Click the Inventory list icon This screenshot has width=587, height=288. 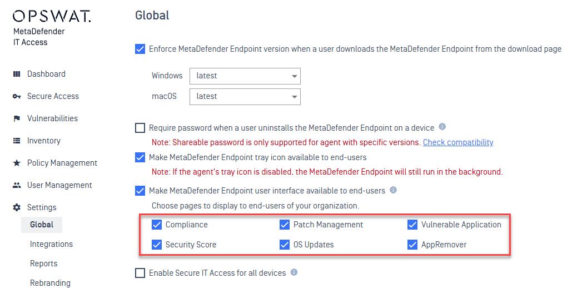[17, 141]
